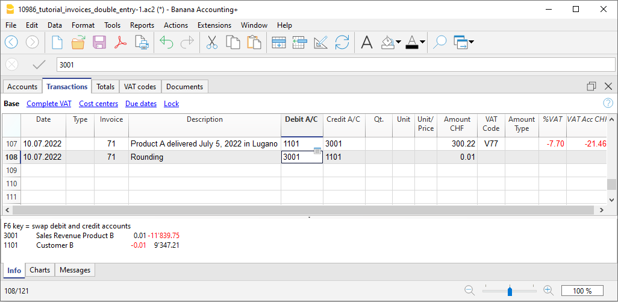The image size is (618, 302).
Task: Create a new file from the toolbar
Action: 57,42
